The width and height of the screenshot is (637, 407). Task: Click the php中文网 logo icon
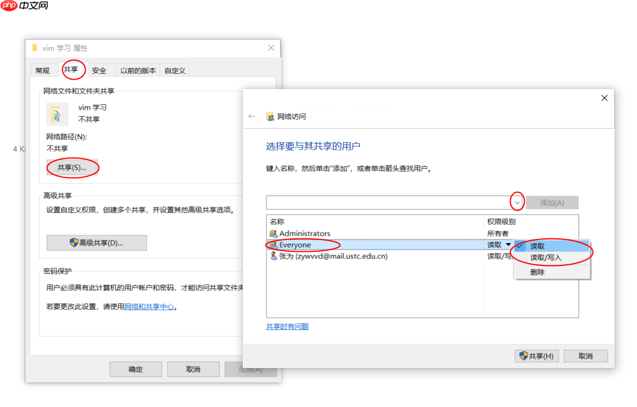pos(8,6)
